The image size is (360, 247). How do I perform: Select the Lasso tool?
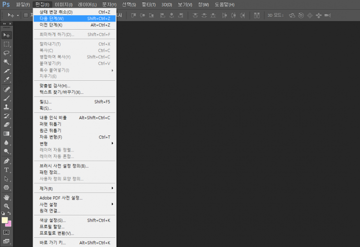(x=7, y=53)
